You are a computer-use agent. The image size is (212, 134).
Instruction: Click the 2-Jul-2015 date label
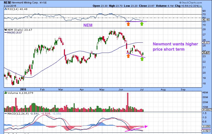[10, 6]
